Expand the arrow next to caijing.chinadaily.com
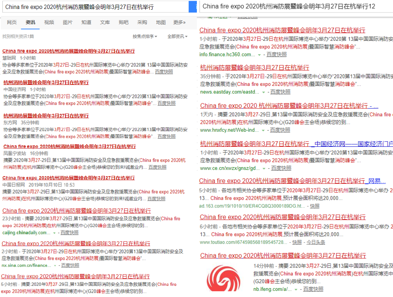Viewport: 393px width, 297px height. tap(54, 233)
